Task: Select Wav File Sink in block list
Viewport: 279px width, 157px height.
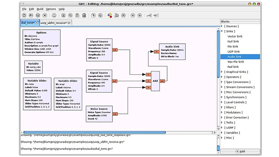Action: pos(236,62)
